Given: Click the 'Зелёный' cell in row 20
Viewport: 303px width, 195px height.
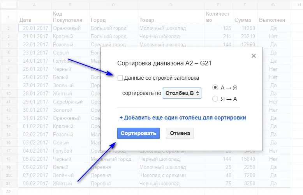Looking at the screenshot, I should click(x=70, y=175).
